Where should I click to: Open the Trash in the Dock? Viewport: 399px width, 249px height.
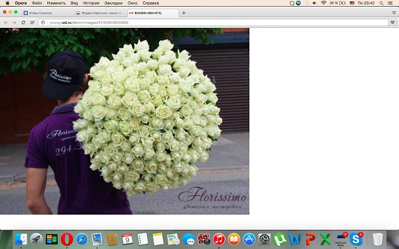378,239
